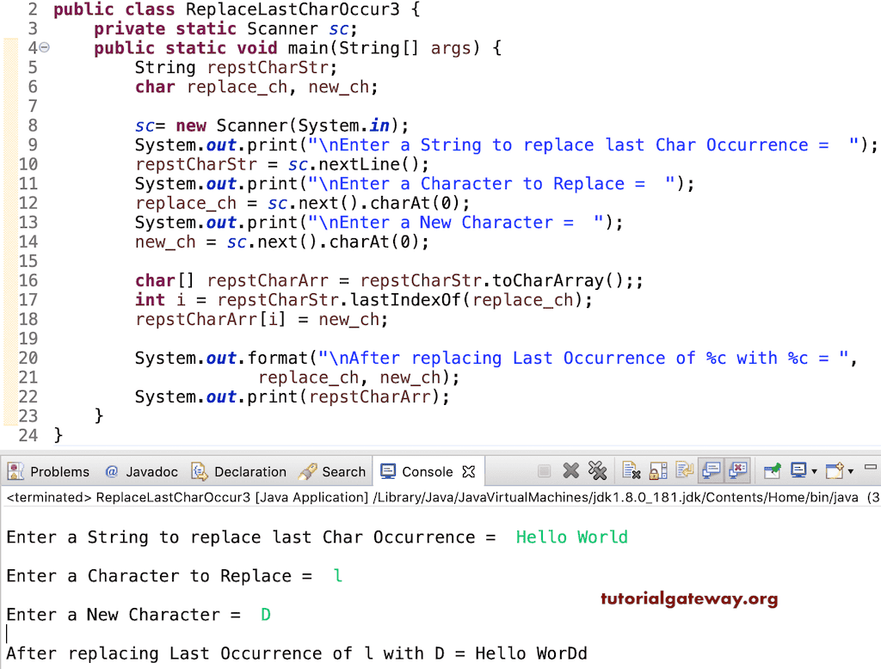This screenshot has width=881, height=669.
Task: Minimize the Console view
Action: click(x=870, y=466)
